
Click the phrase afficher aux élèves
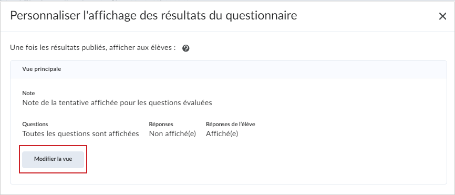pos(142,48)
